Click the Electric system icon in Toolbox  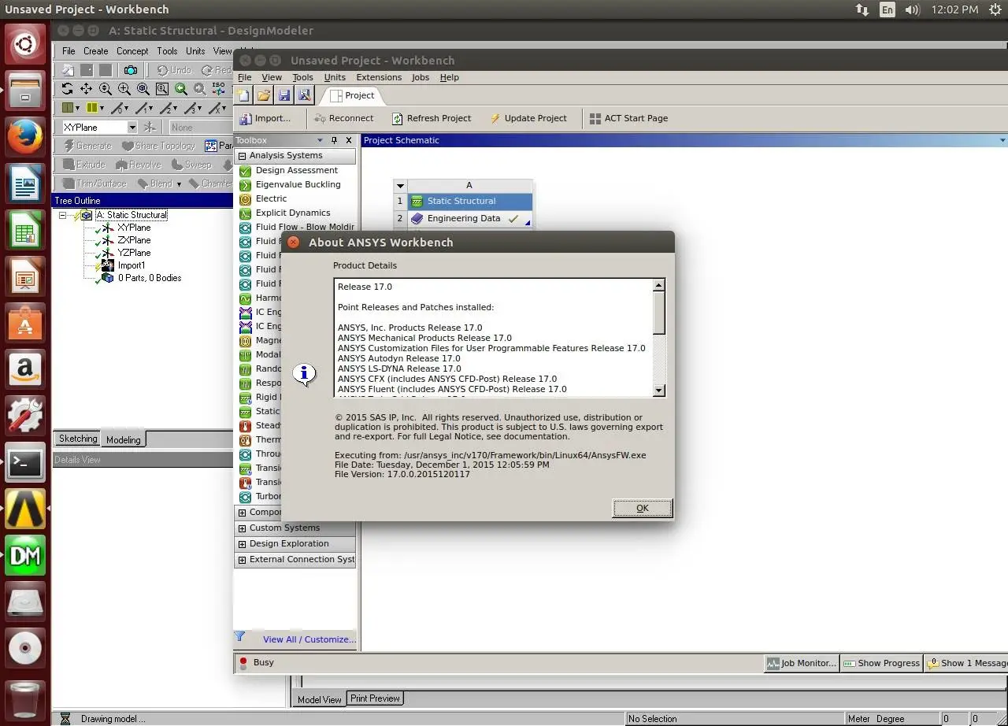coord(245,199)
